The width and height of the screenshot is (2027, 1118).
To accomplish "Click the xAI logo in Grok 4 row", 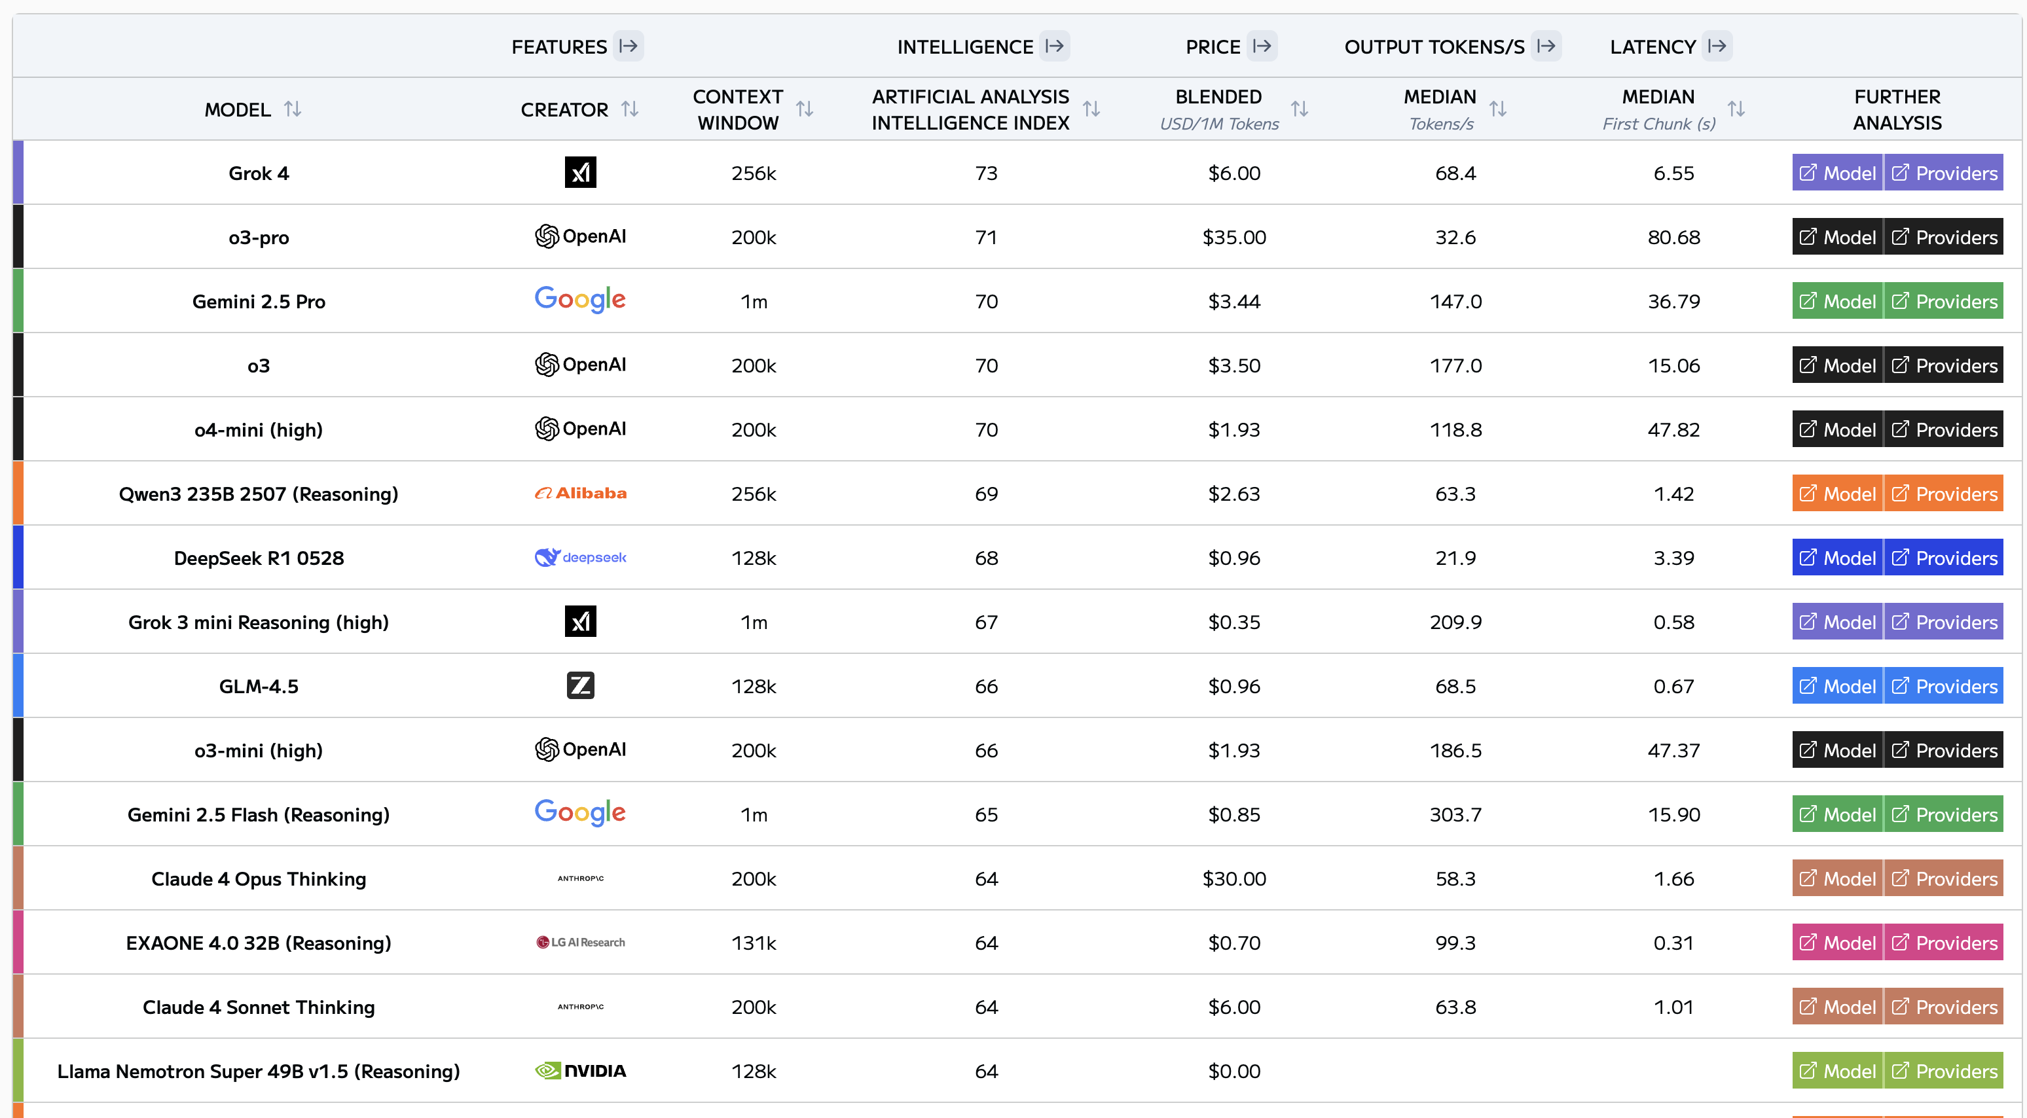I will [x=581, y=172].
